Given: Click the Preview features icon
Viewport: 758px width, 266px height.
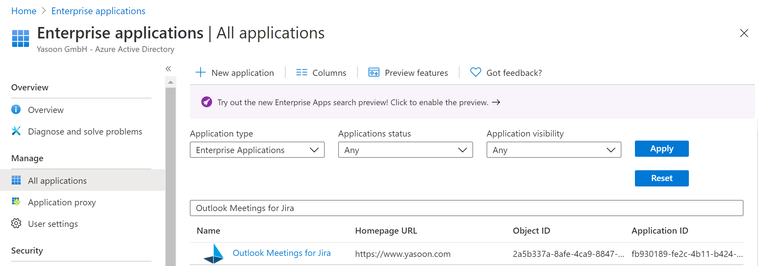Looking at the screenshot, I should click(374, 72).
